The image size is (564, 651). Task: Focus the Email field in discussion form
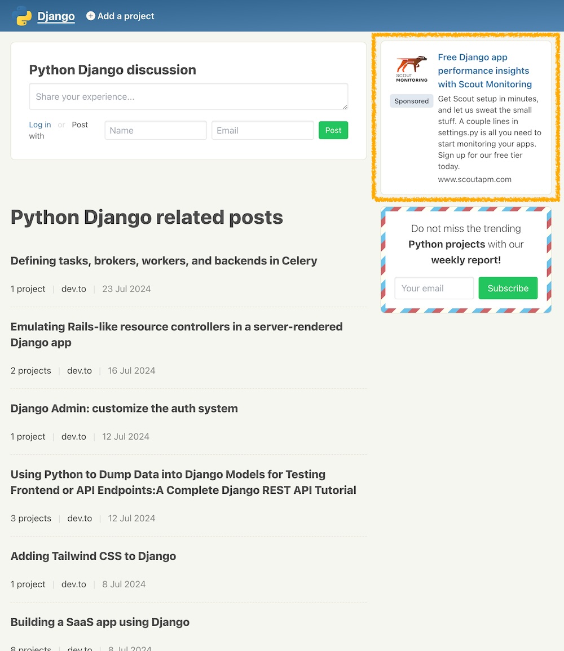262,130
